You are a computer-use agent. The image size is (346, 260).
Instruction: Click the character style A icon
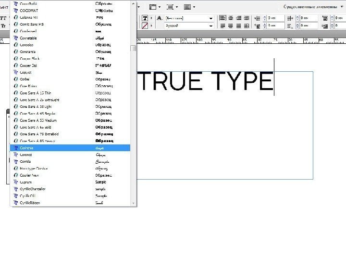point(160,18)
